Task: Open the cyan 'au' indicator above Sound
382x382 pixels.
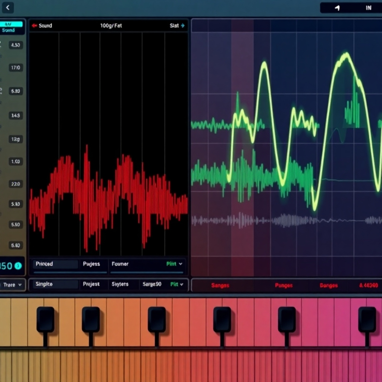Action: click(12, 23)
